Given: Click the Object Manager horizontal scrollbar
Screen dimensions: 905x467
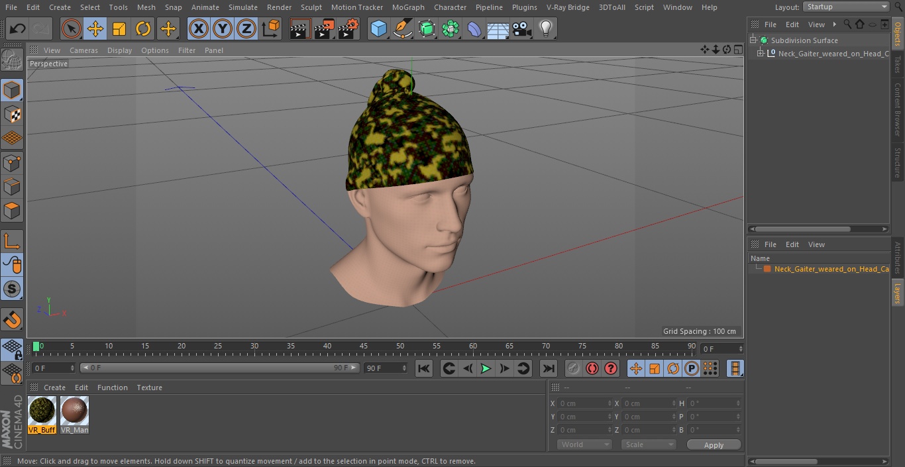Looking at the screenshot, I should pos(803,229).
